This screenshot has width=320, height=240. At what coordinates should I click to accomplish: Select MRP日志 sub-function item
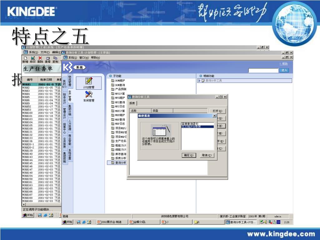click(118, 124)
